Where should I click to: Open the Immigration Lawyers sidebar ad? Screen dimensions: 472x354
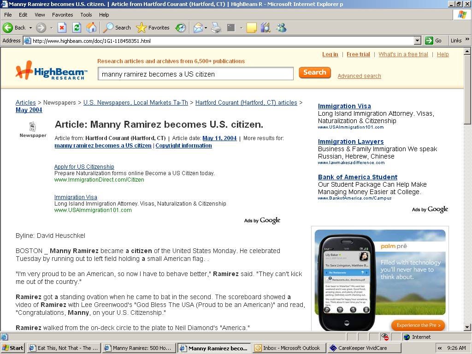pyautogui.click(x=351, y=142)
